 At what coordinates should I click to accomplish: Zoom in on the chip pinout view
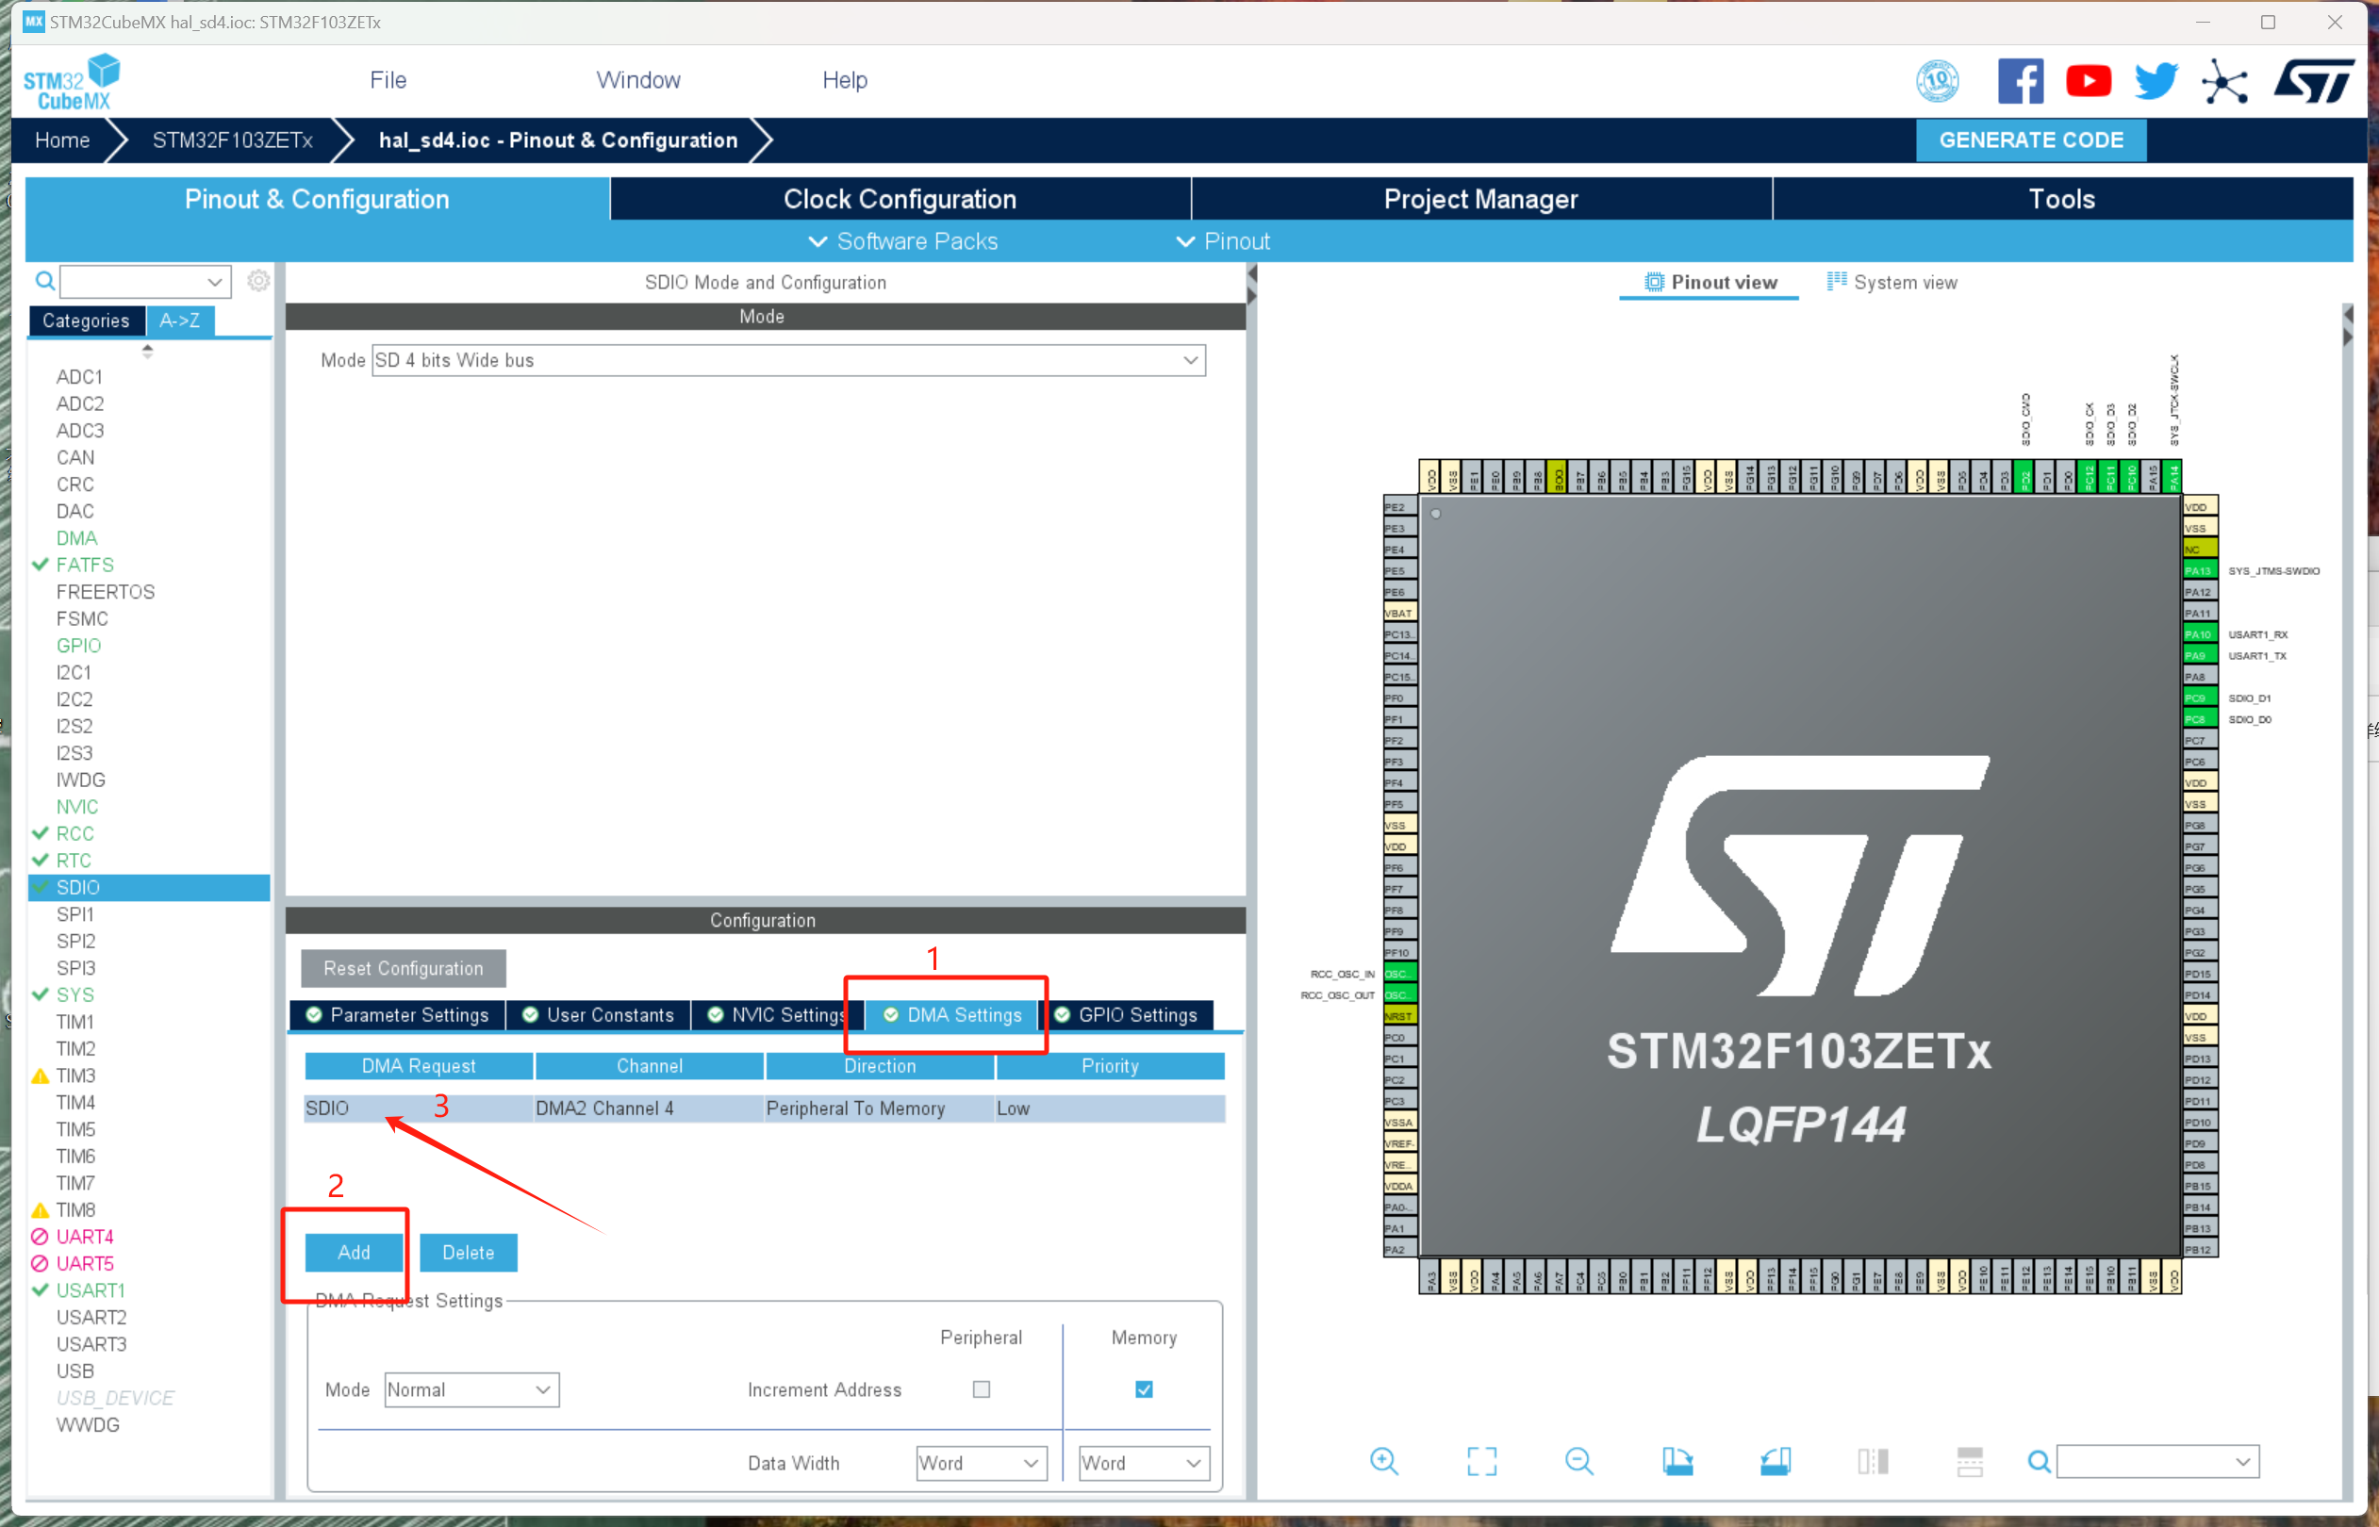click(x=1383, y=1461)
